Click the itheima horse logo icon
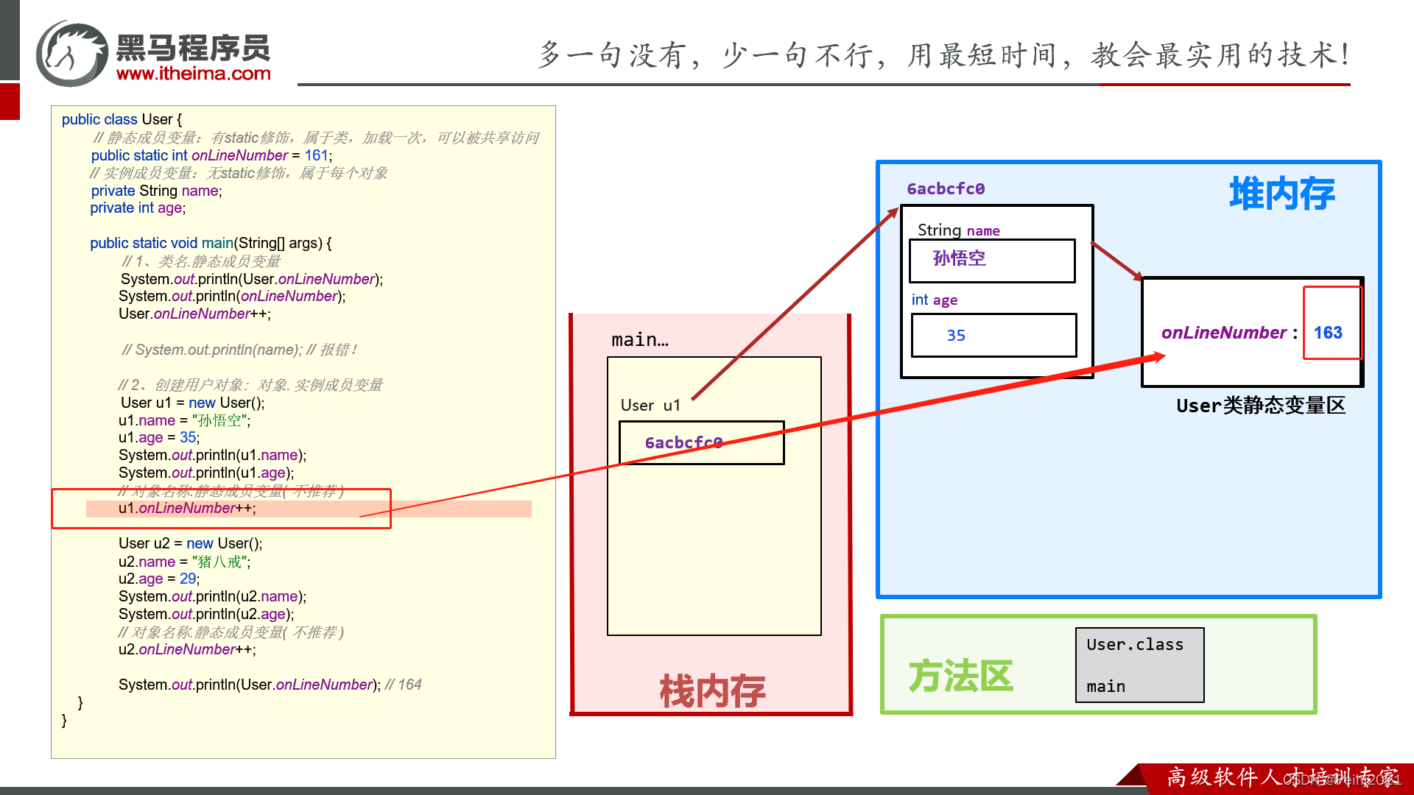The height and width of the screenshot is (795, 1414). point(71,54)
